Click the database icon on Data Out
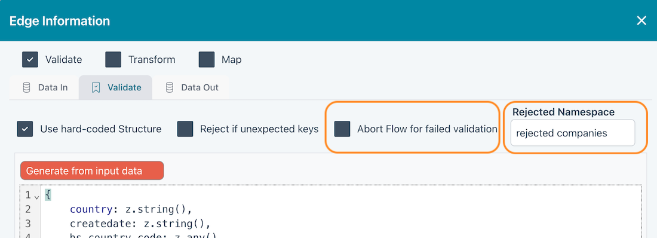The image size is (657, 238). 170,87
